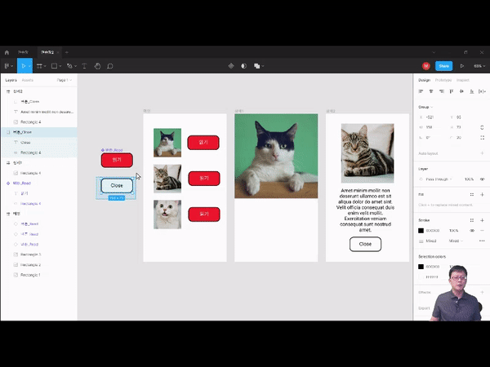Toggle layer visibility eye in Layer section
Image resolution: width=490 pixels, height=367 pixels.
click(x=482, y=179)
